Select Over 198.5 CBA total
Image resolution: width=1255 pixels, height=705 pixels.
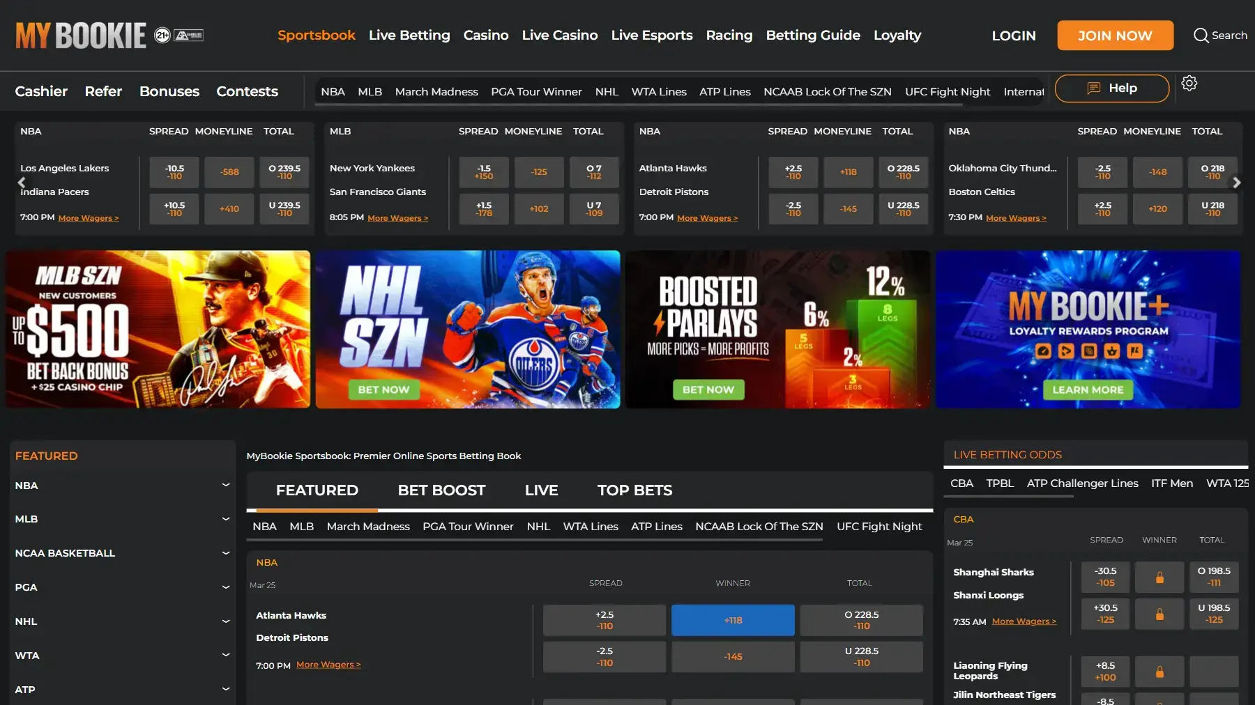pyautogui.click(x=1214, y=577)
